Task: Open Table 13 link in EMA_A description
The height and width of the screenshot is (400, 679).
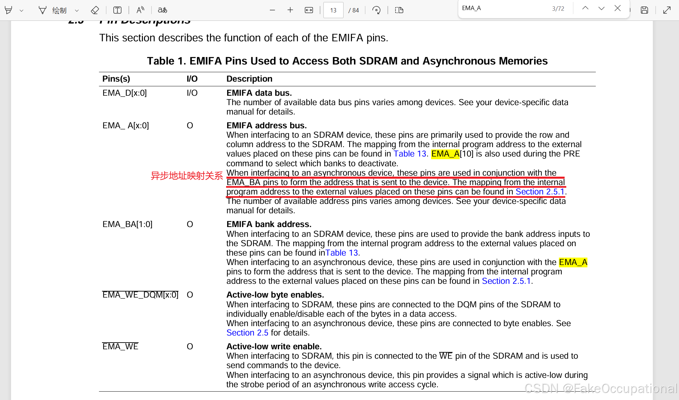Action: [410, 154]
